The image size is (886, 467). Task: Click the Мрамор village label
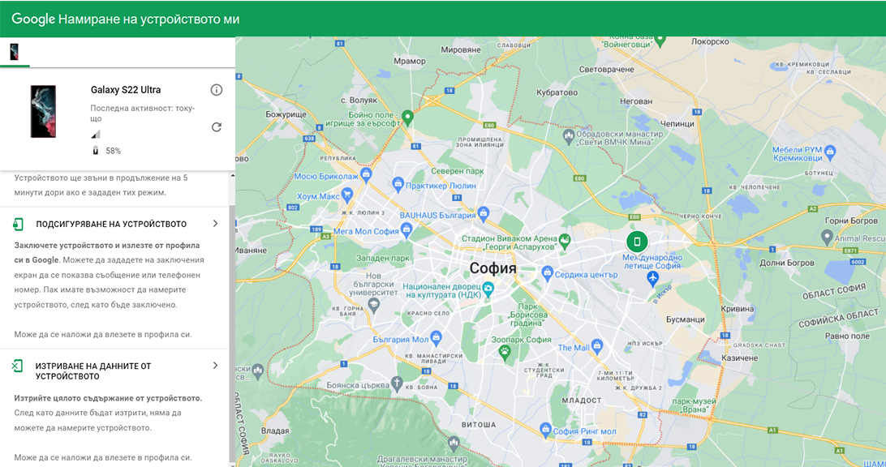pyautogui.click(x=410, y=61)
